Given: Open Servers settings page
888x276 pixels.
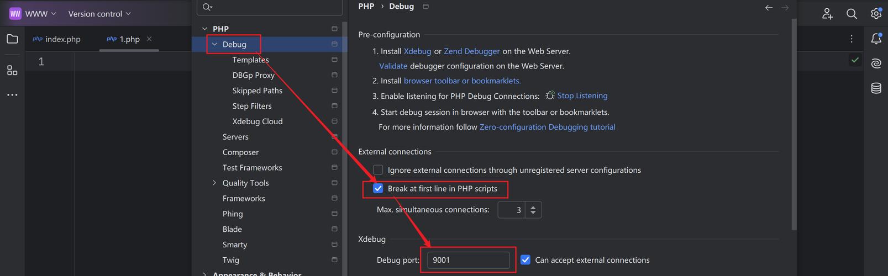Looking at the screenshot, I should (x=235, y=137).
